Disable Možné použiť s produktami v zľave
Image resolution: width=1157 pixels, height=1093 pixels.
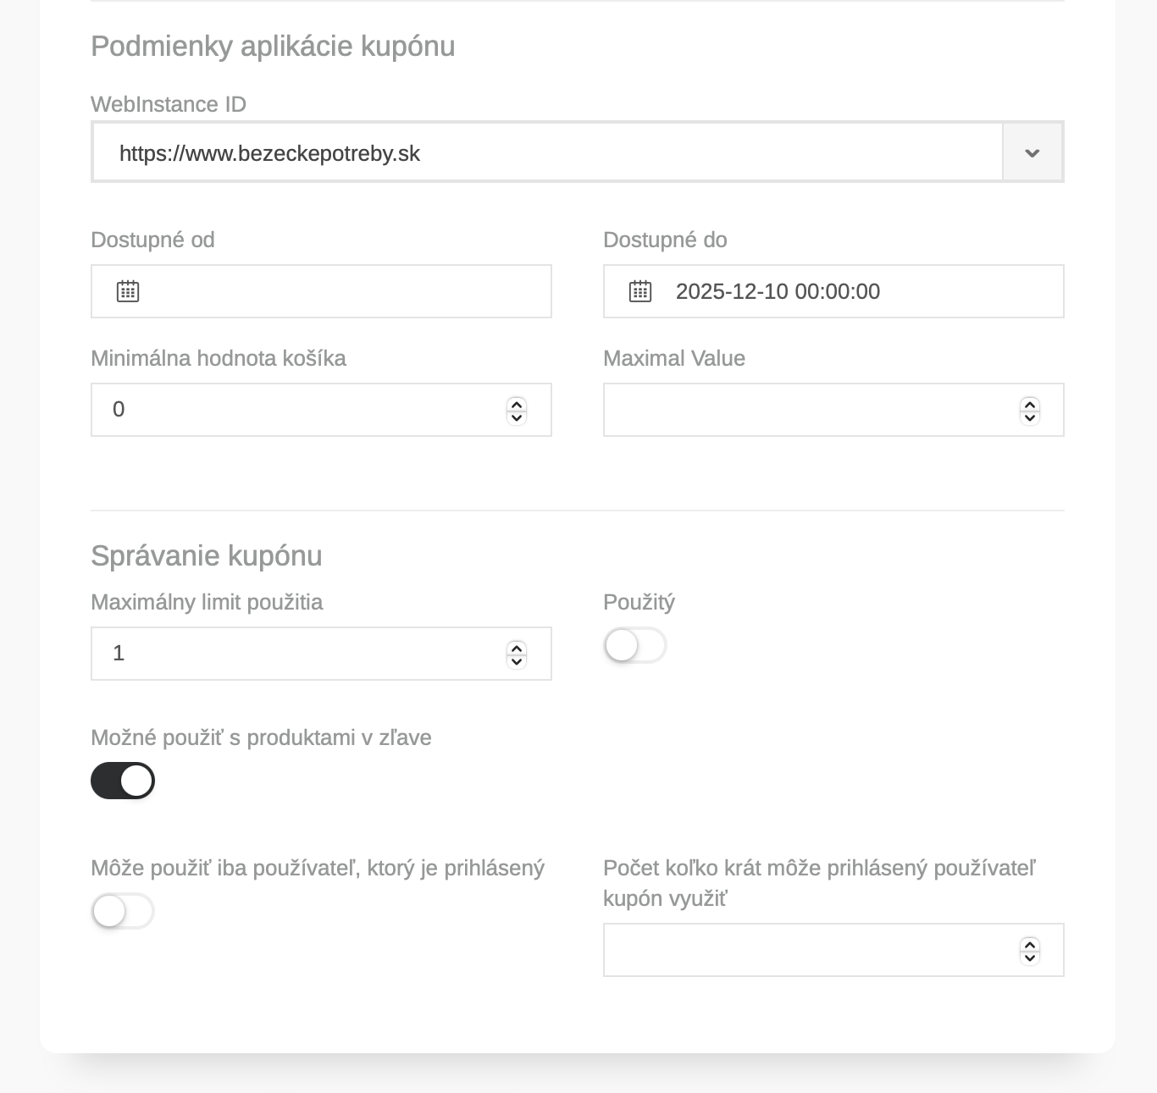[x=123, y=781]
